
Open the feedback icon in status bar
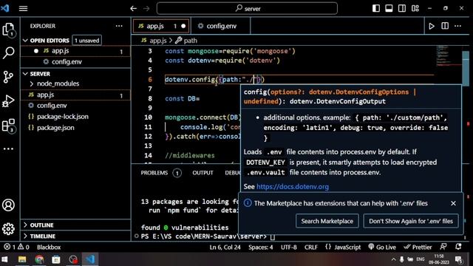[x=443, y=247]
